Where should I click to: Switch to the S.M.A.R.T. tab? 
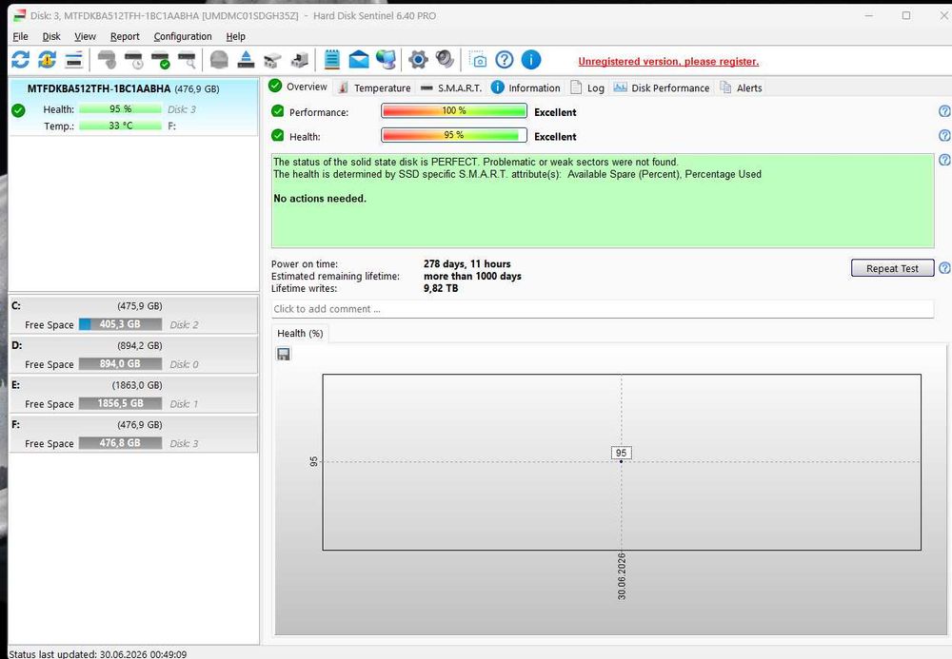[x=451, y=87]
